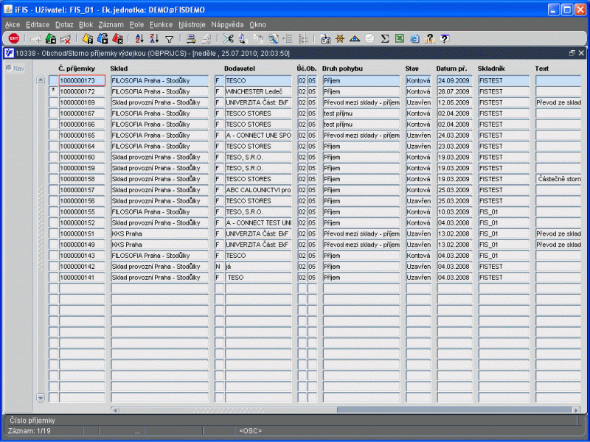Toggle marker box for row 1000000167
Image resolution: width=590 pixels, height=442 pixels.
tap(53, 113)
